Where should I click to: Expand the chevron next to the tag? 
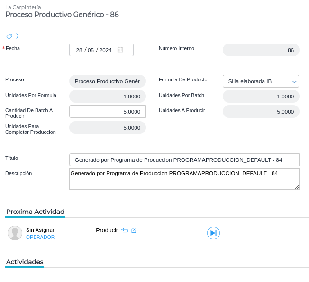point(17,36)
